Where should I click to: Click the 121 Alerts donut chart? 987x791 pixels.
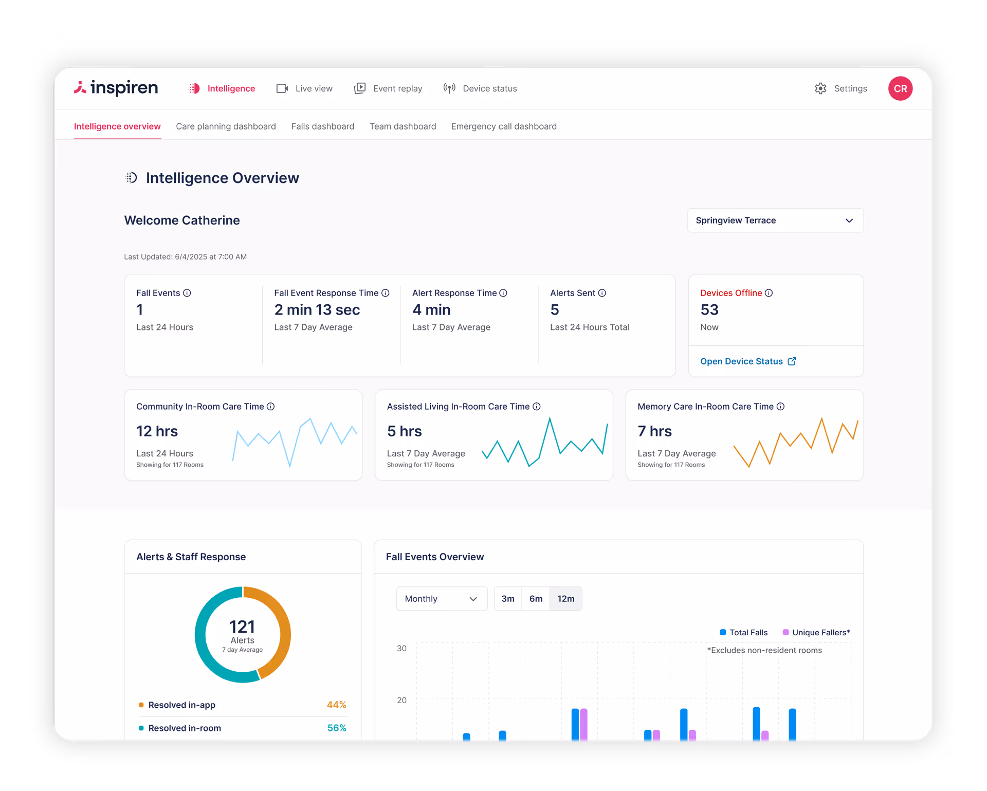point(243,635)
